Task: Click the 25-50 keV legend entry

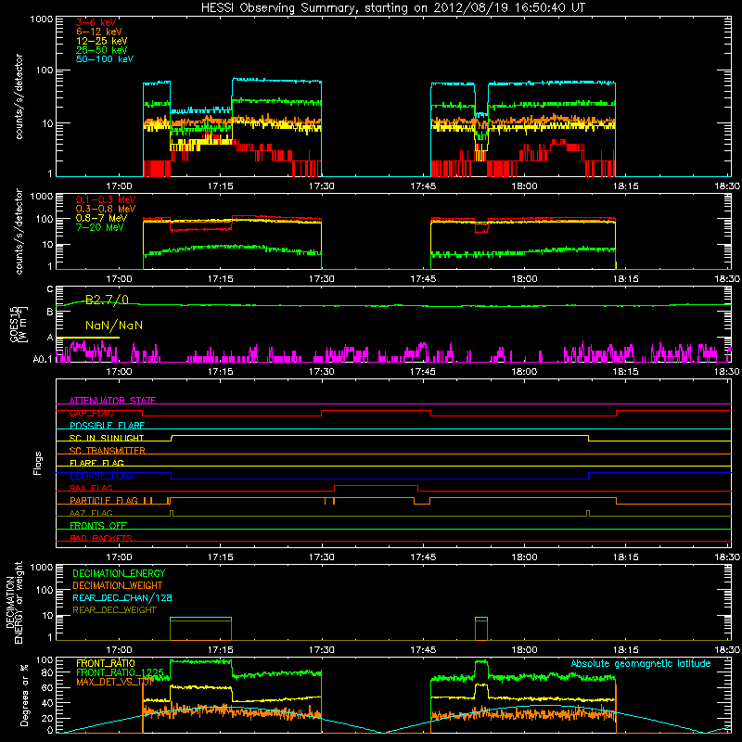Action: [x=102, y=50]
